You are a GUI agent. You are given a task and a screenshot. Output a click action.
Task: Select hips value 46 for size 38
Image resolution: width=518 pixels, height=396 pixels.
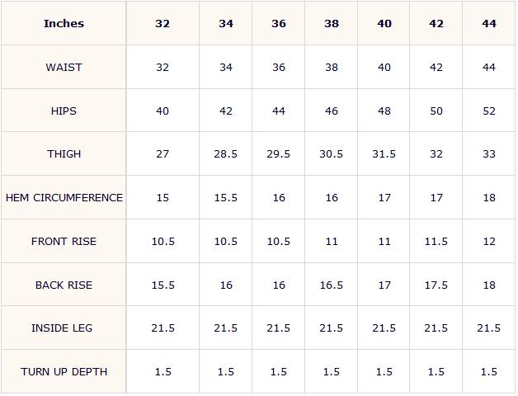[332, 111]
